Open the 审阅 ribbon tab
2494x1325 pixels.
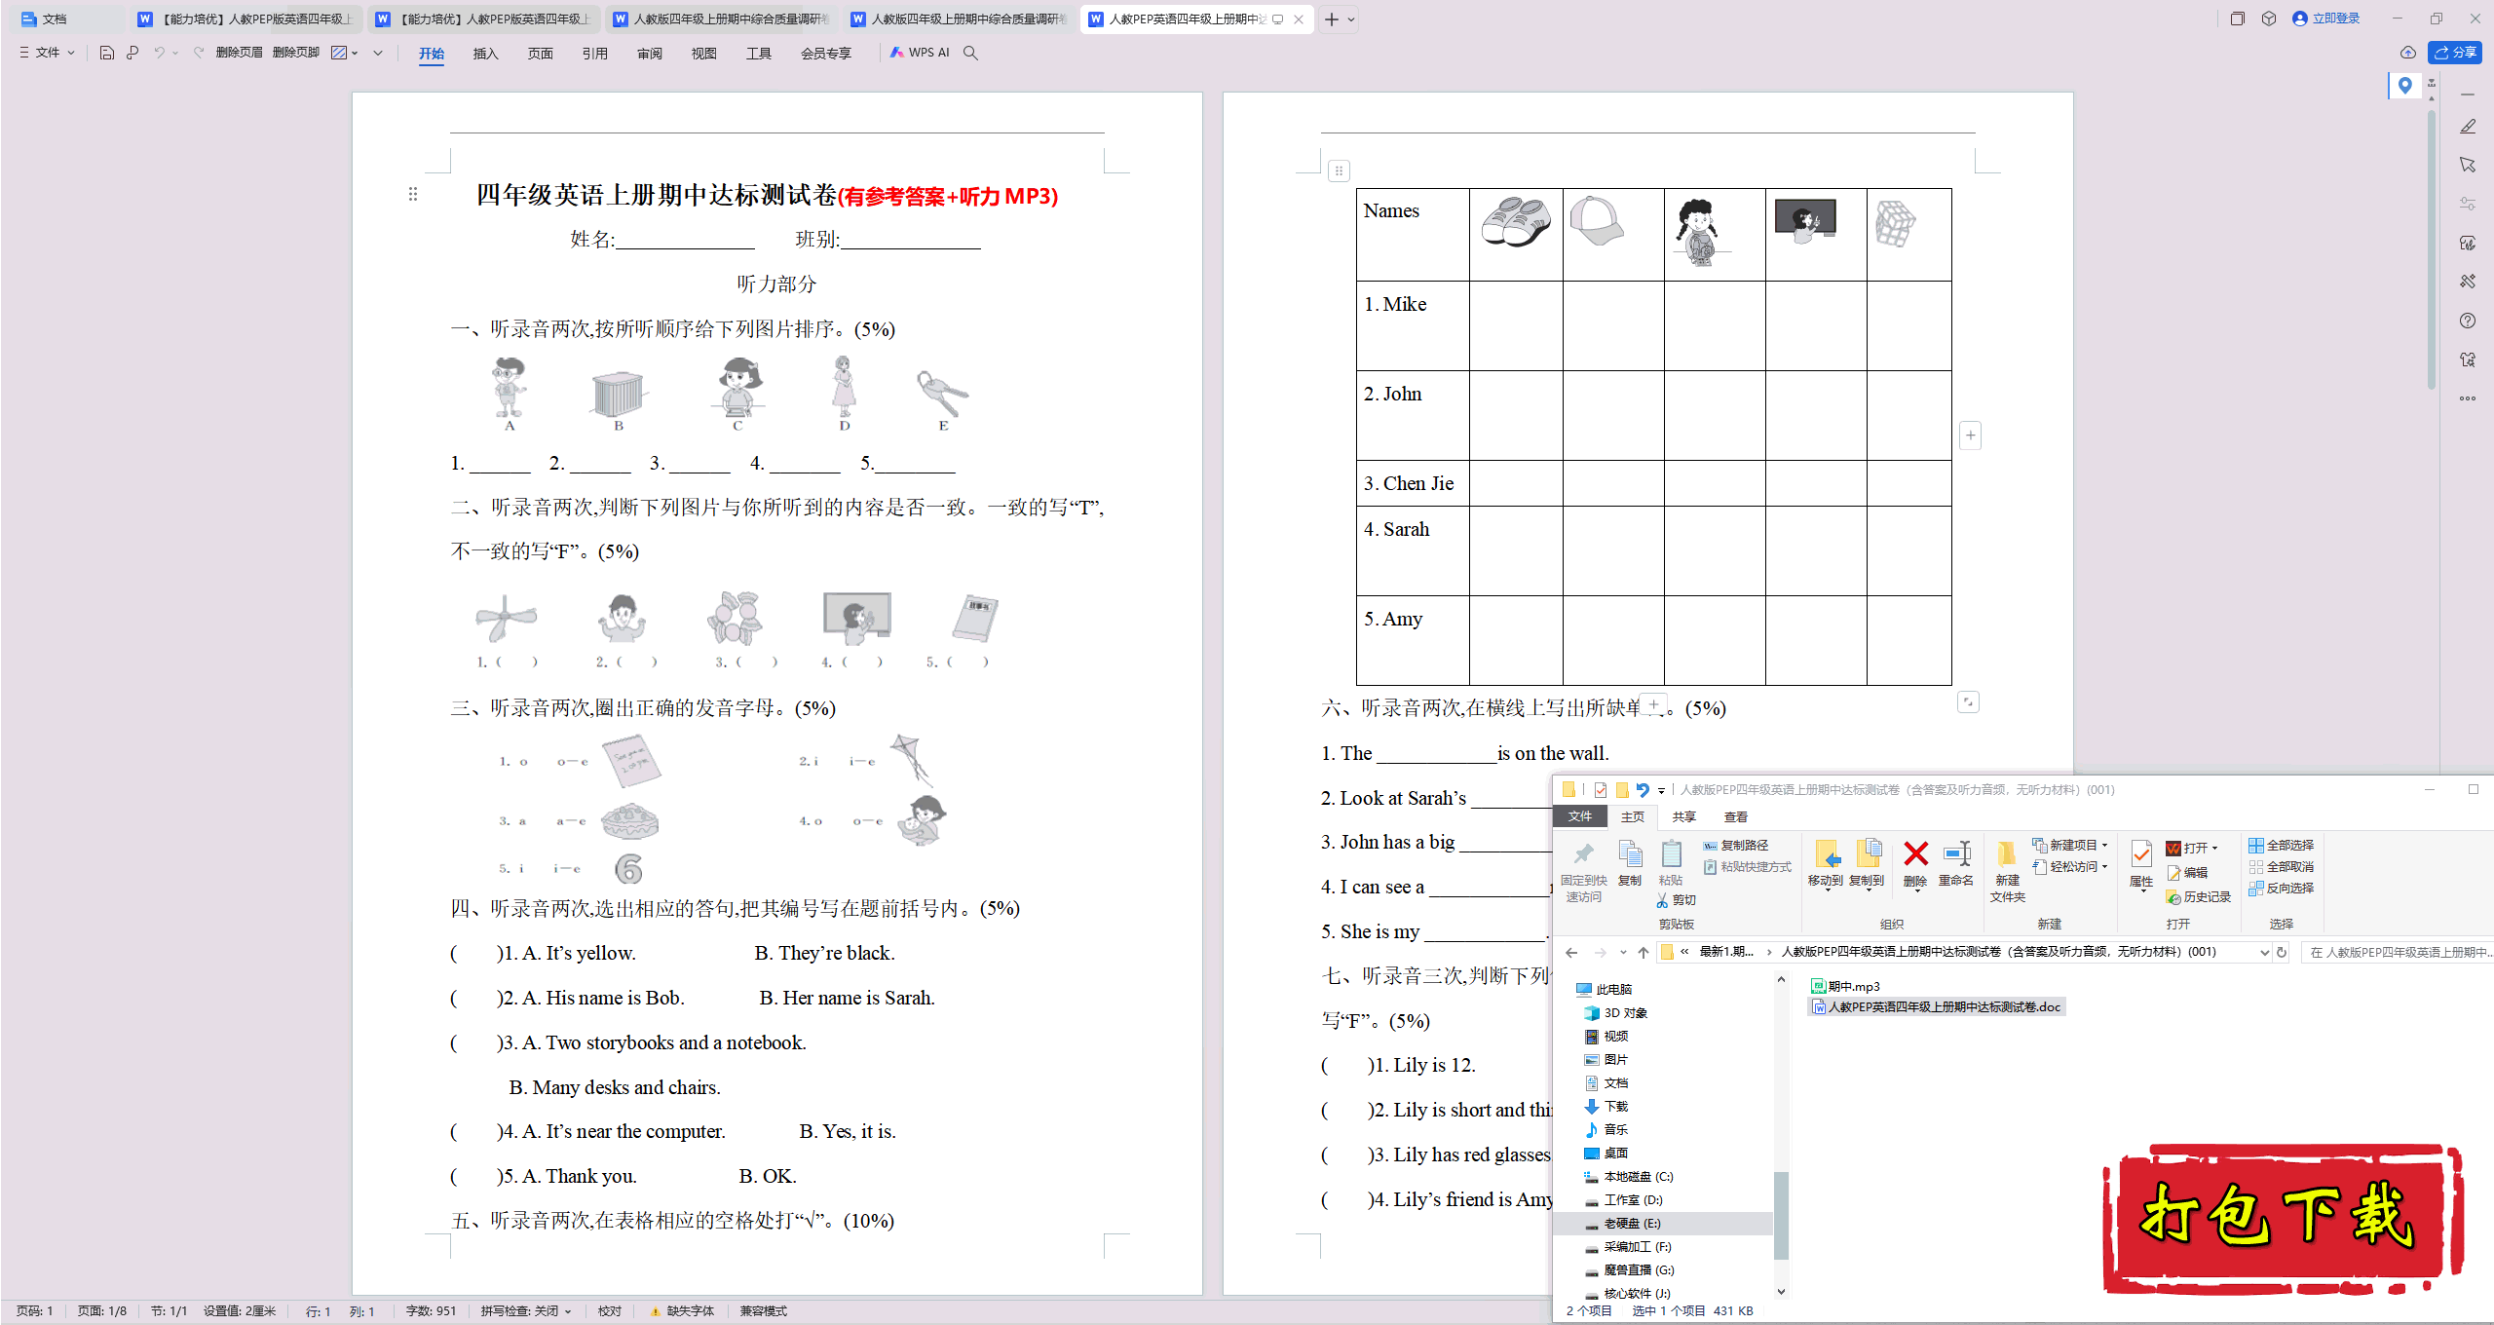click(x=649, y=54)
